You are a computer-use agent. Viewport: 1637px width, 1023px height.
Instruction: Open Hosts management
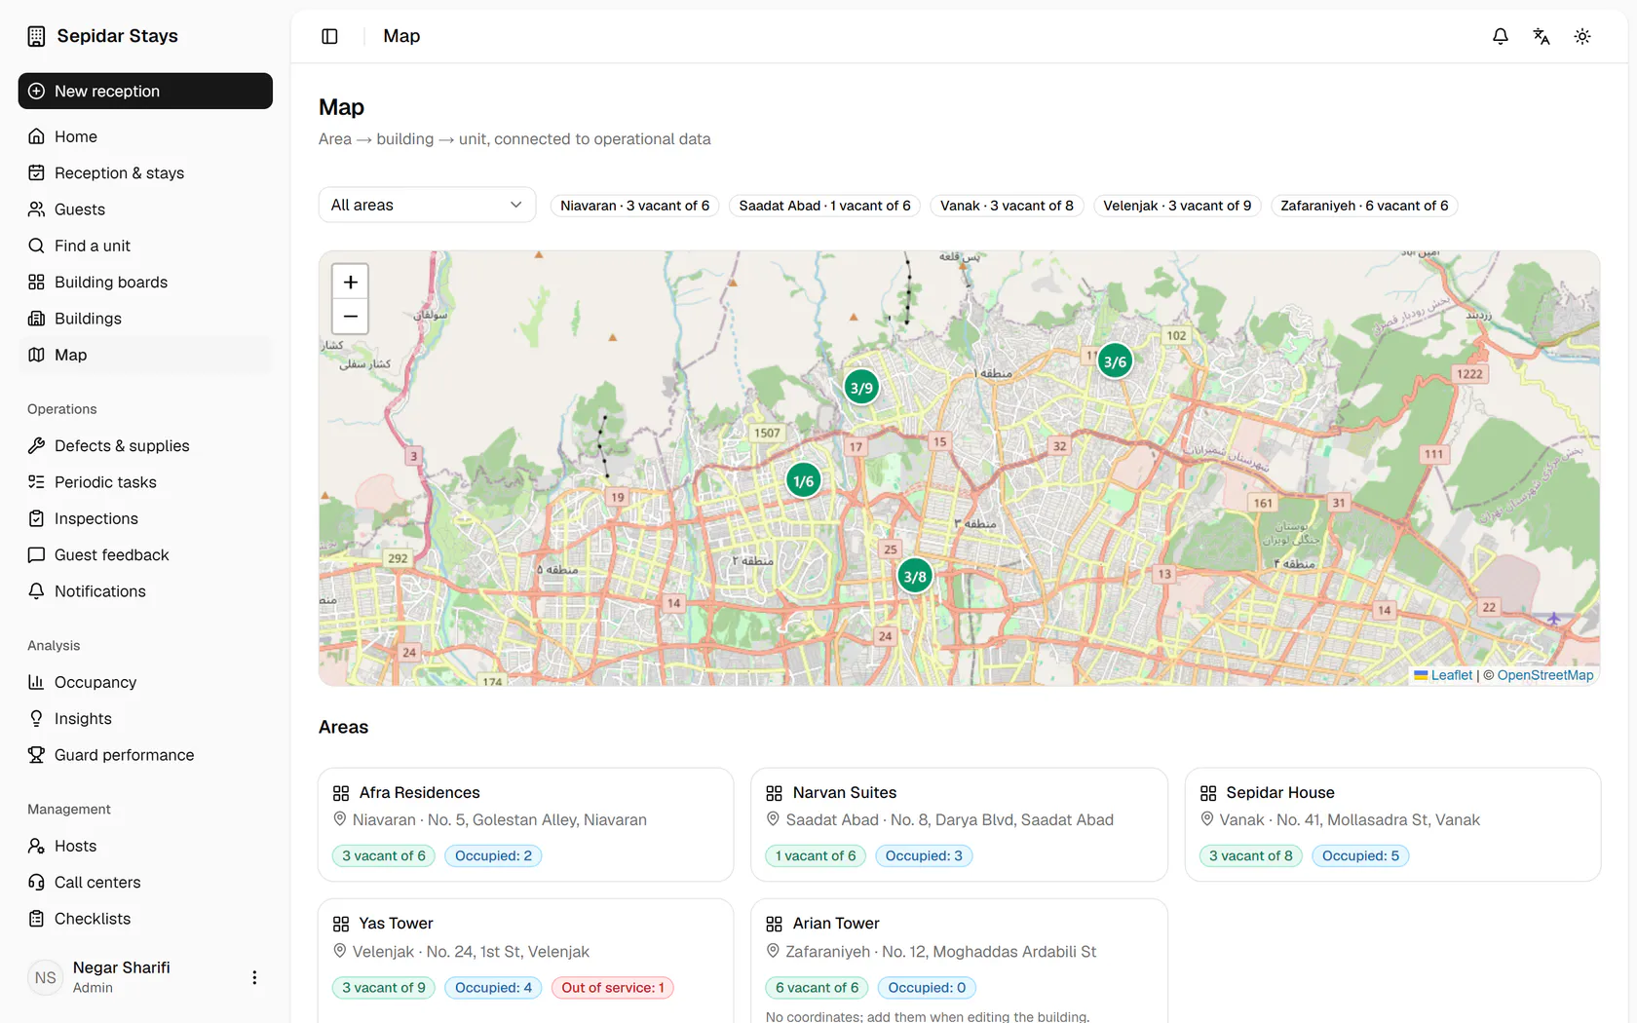pos(145,846)
